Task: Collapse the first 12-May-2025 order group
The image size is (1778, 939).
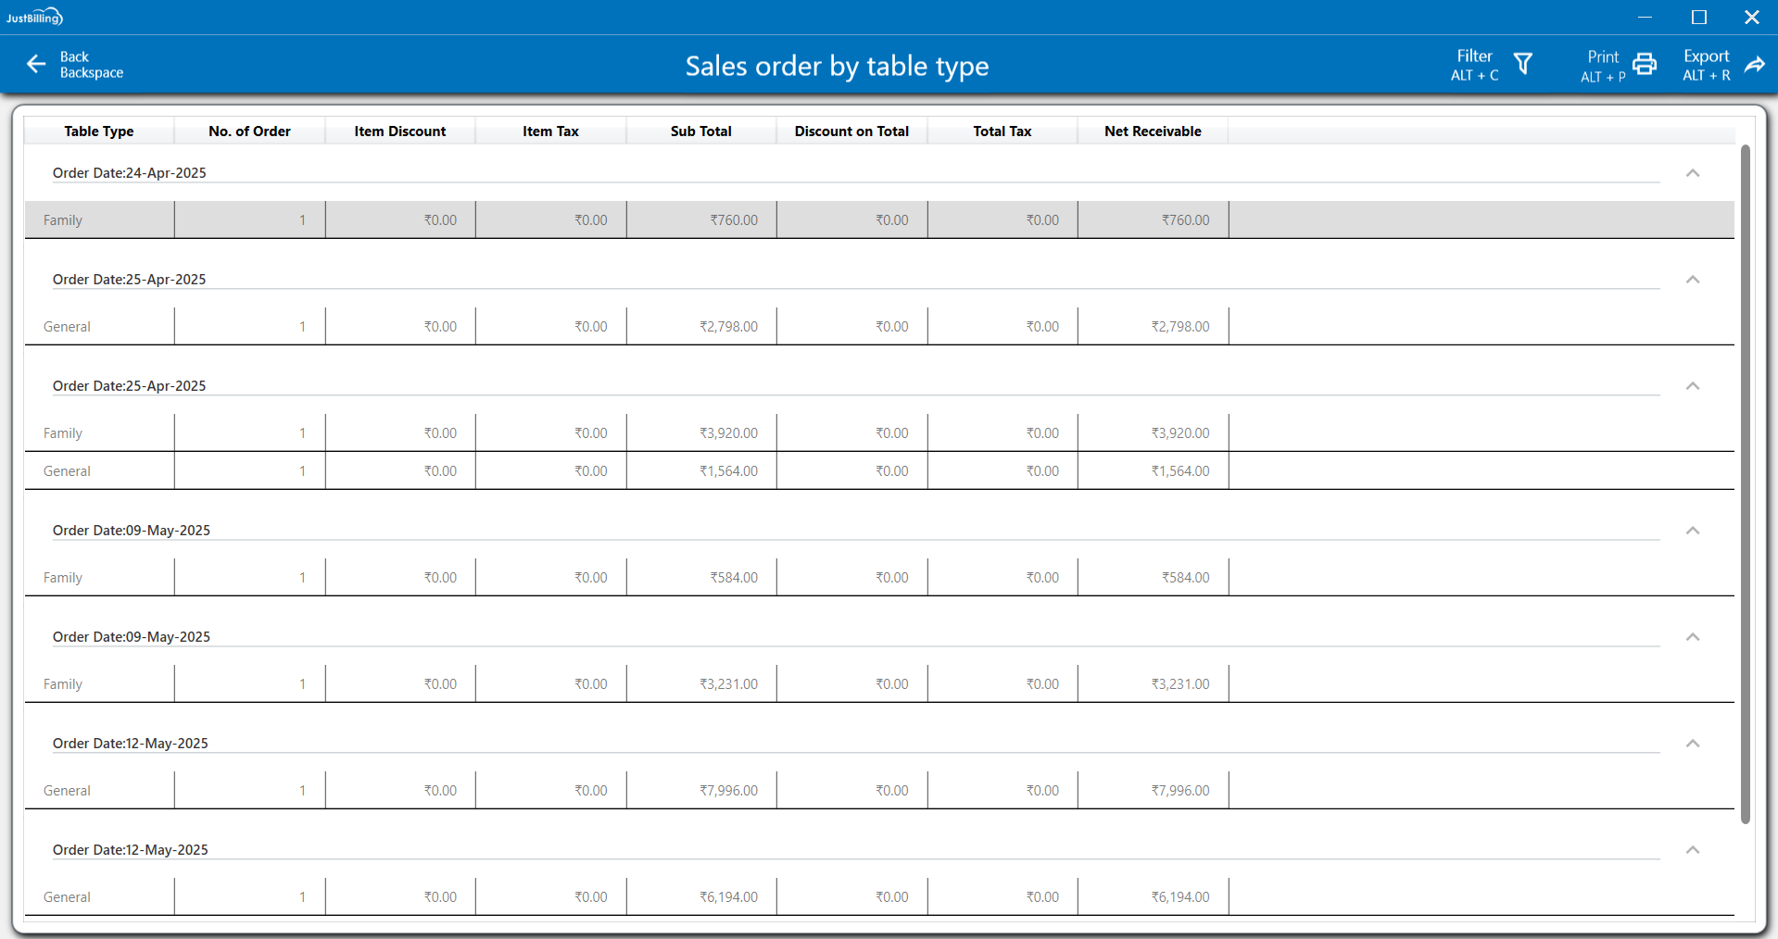Action: [x=1692, y=744]
